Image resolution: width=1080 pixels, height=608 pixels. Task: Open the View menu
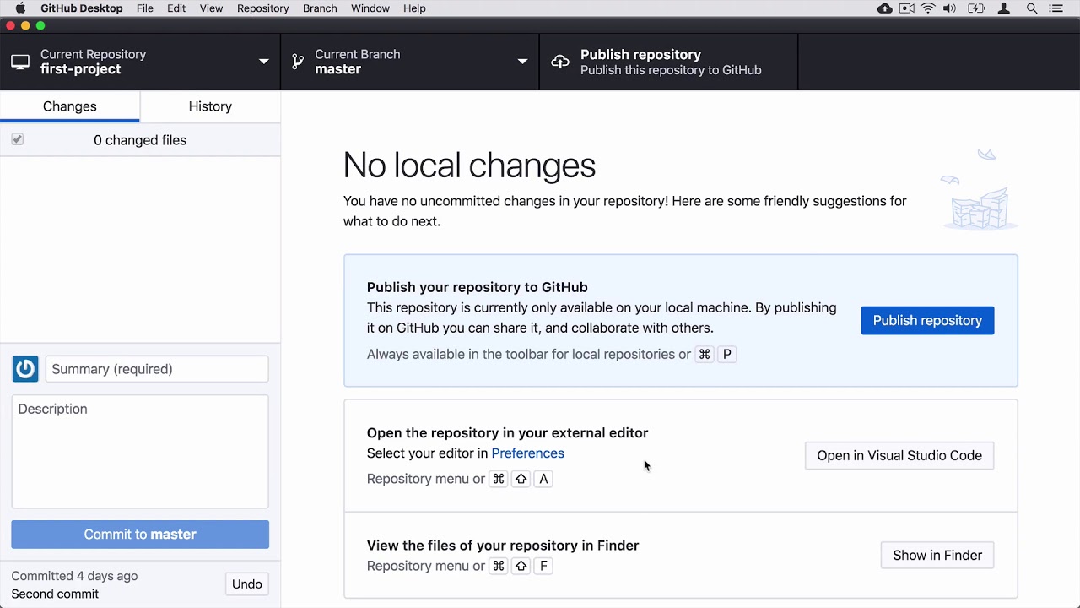211,8
